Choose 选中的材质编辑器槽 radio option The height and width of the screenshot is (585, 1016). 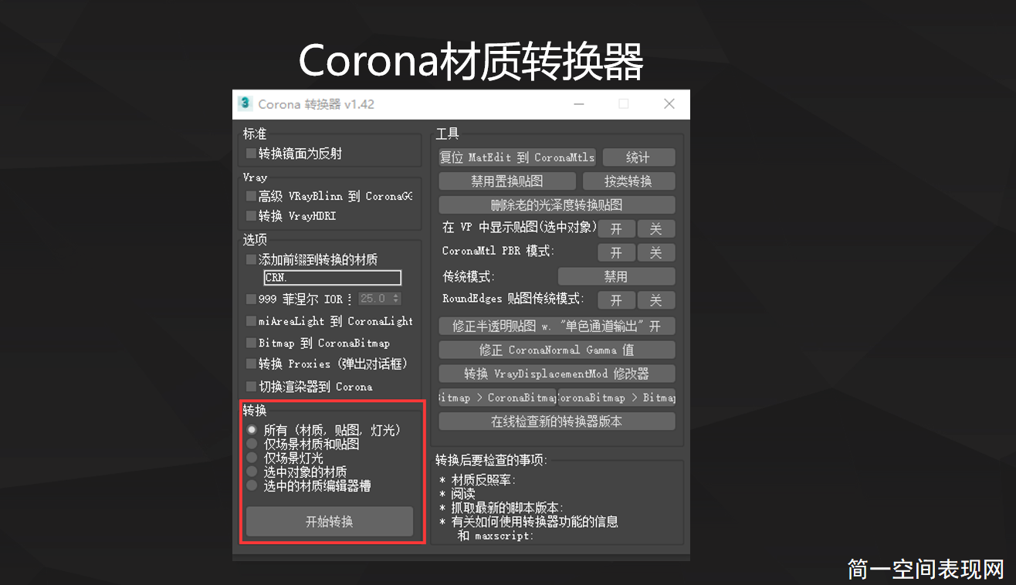[252, 485]
